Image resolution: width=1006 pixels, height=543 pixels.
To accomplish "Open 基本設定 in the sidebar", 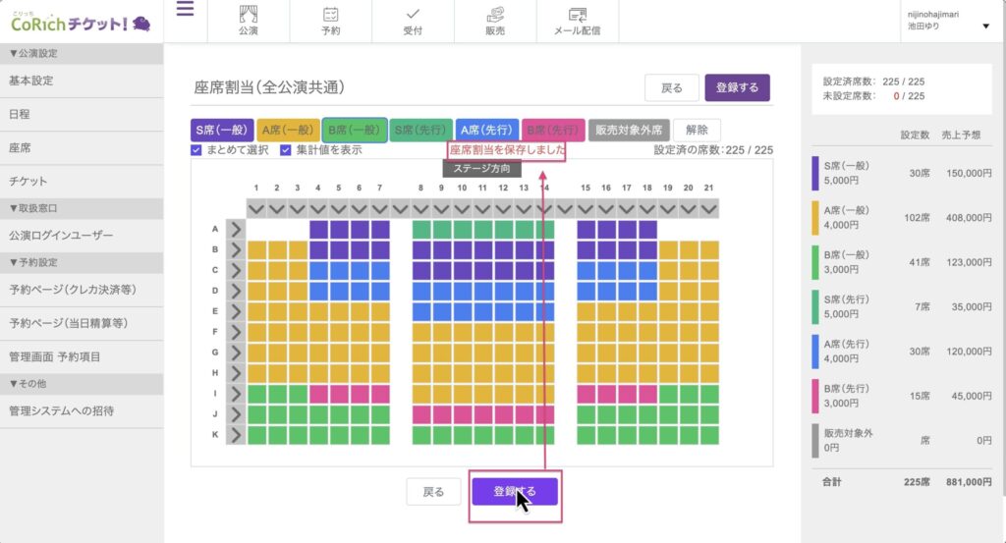I will click(31, 81).
